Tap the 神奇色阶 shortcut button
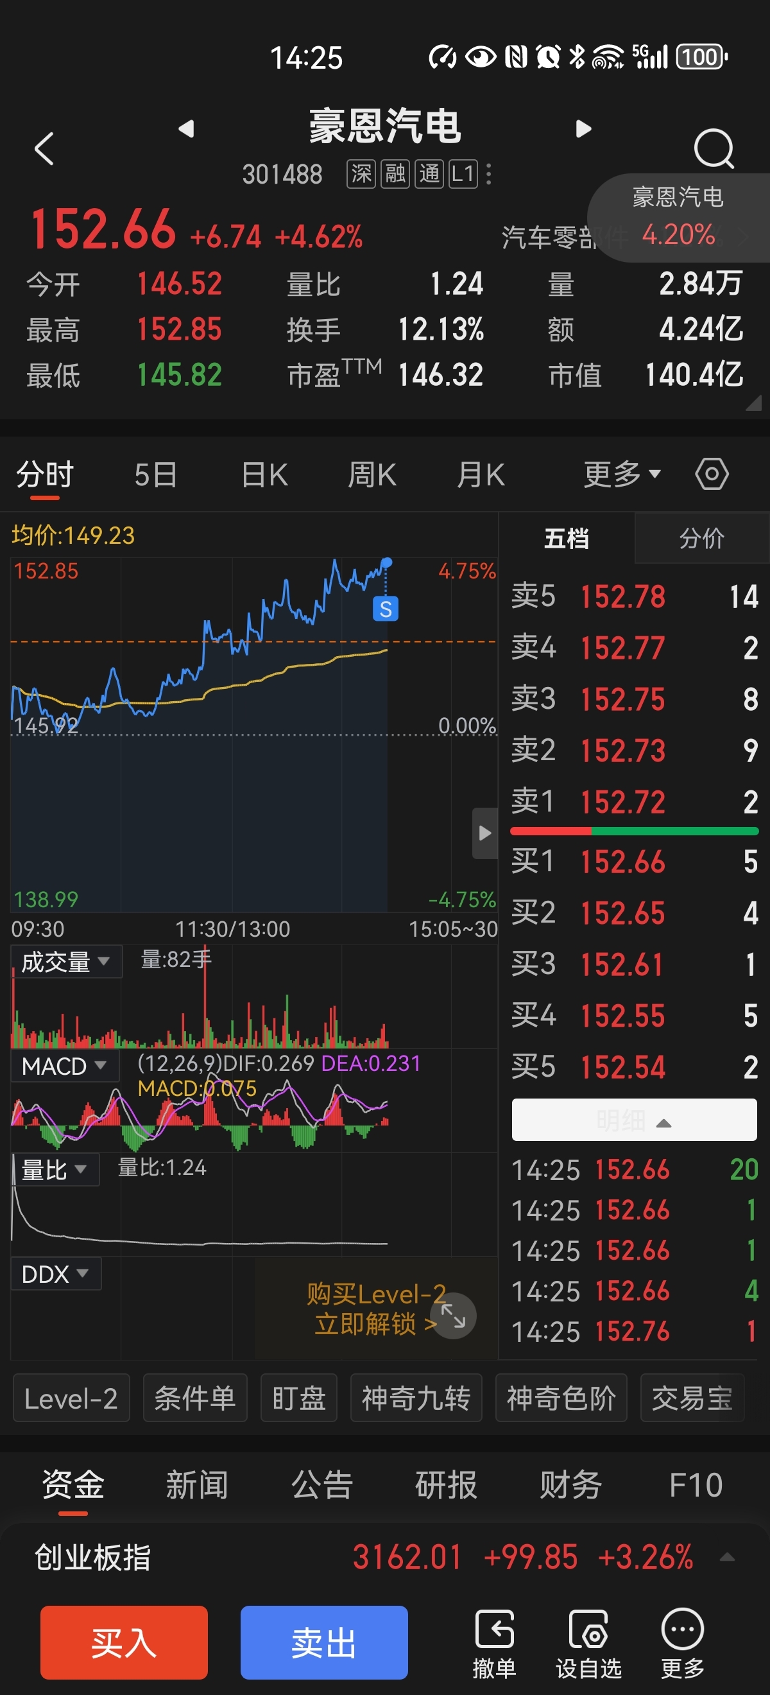770x1695 pixels. point(561,1398)
